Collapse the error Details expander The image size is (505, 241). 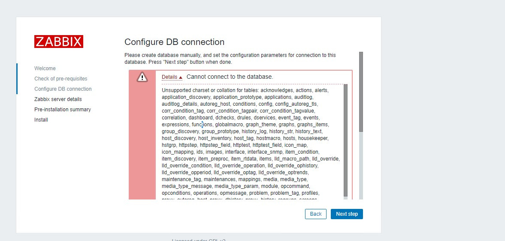click(172, 77)
